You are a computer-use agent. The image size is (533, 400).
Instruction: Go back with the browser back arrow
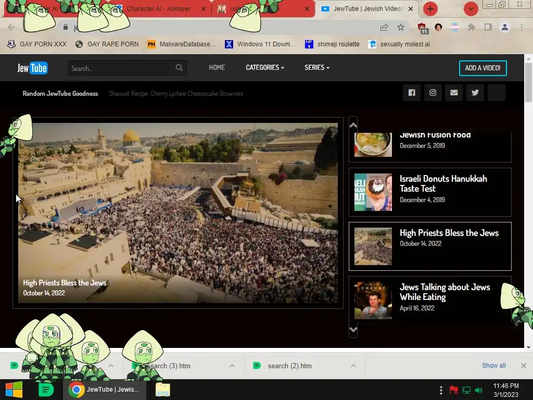click(x=11, y=27)
